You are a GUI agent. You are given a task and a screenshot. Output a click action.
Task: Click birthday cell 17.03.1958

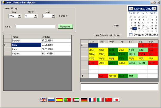click(x=56, y=41)
